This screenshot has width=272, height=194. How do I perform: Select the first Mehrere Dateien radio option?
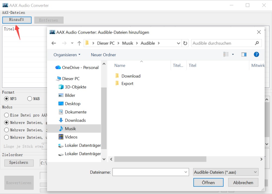coord(7,123)
